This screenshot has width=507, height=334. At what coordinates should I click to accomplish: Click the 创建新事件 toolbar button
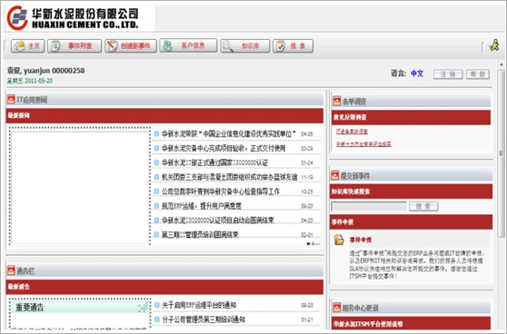pos(131,46)
